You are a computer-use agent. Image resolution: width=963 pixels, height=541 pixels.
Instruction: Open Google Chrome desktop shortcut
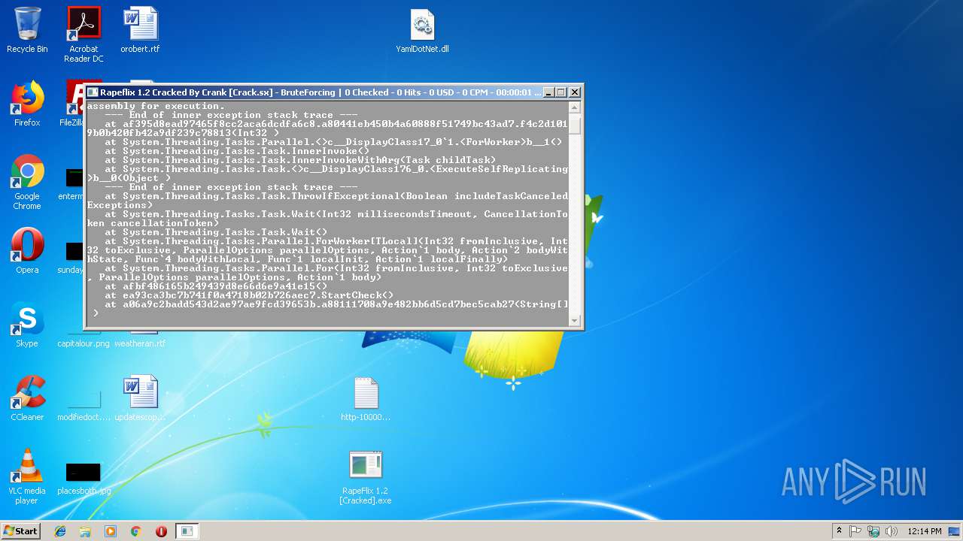[x=27, y=183]
